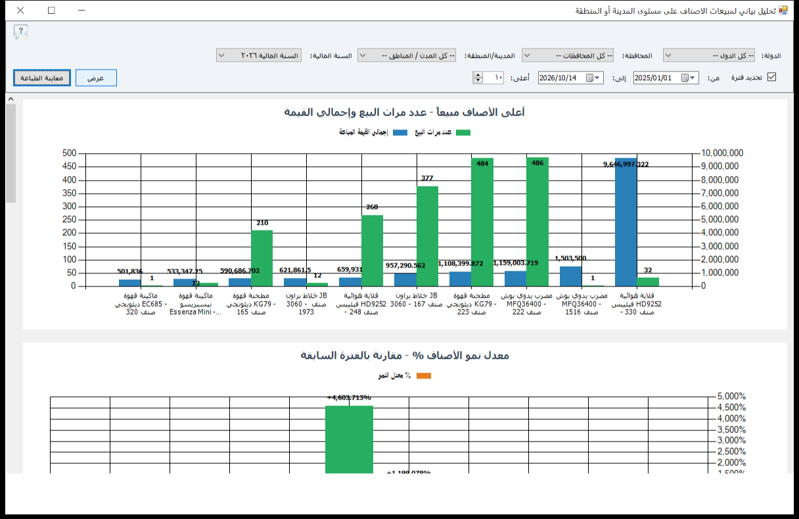Click the application icon in the title bar
The width and height of the screenshot is (799, 519).
(x=783, y=11)
